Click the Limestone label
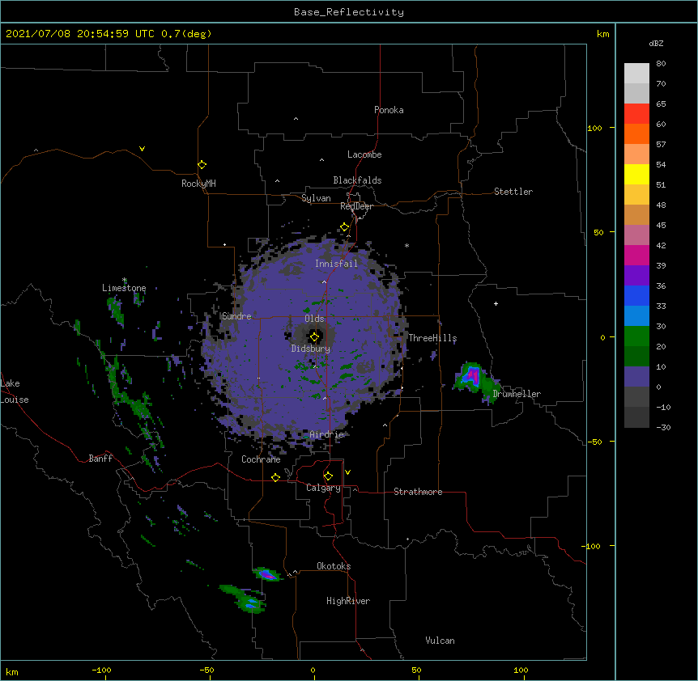This screenshot has width=698, height=681. pyautogui.click(x=124, y=288)
